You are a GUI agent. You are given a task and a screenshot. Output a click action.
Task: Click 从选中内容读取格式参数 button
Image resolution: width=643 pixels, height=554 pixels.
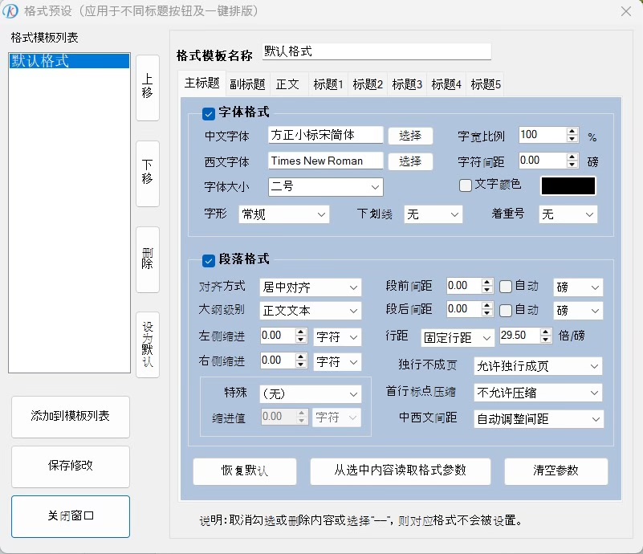coord(401,471)
